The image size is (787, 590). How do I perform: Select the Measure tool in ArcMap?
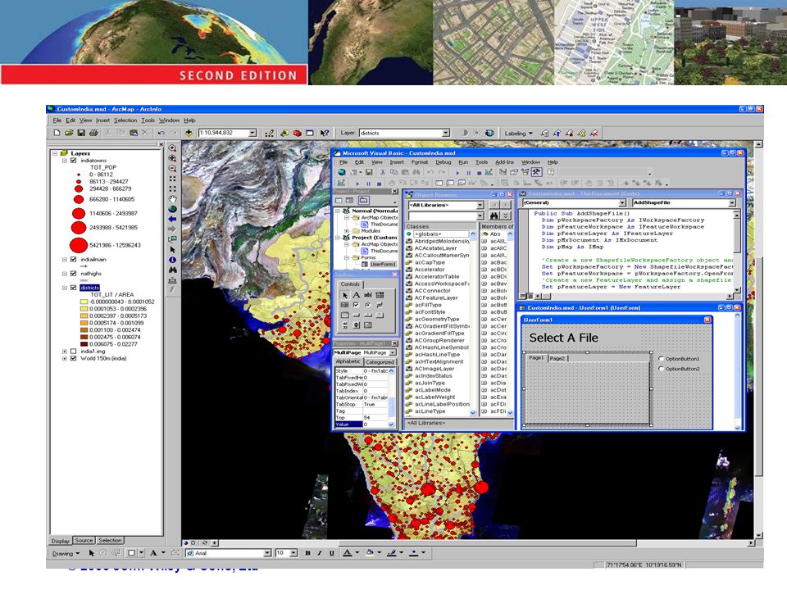click(173, 280)
